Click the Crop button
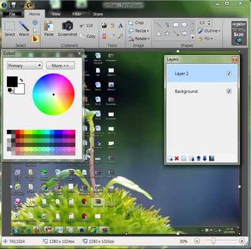The width and height of the screenshot is (251, 249). pos(136,23)
